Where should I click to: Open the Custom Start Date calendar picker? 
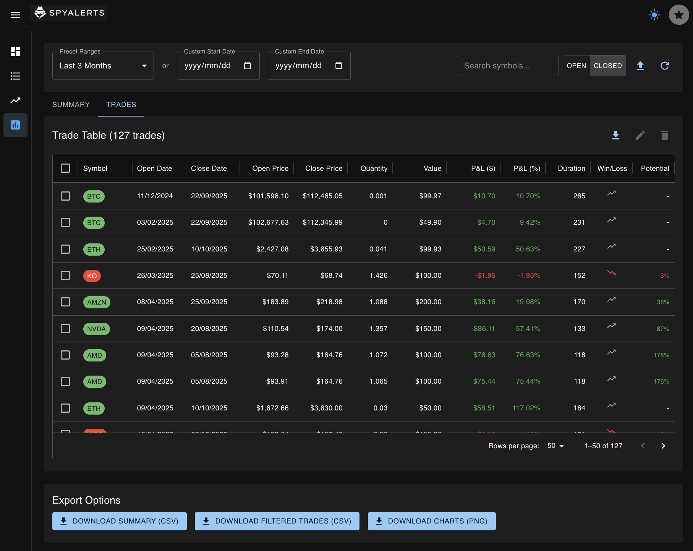(x=248, y=65)
